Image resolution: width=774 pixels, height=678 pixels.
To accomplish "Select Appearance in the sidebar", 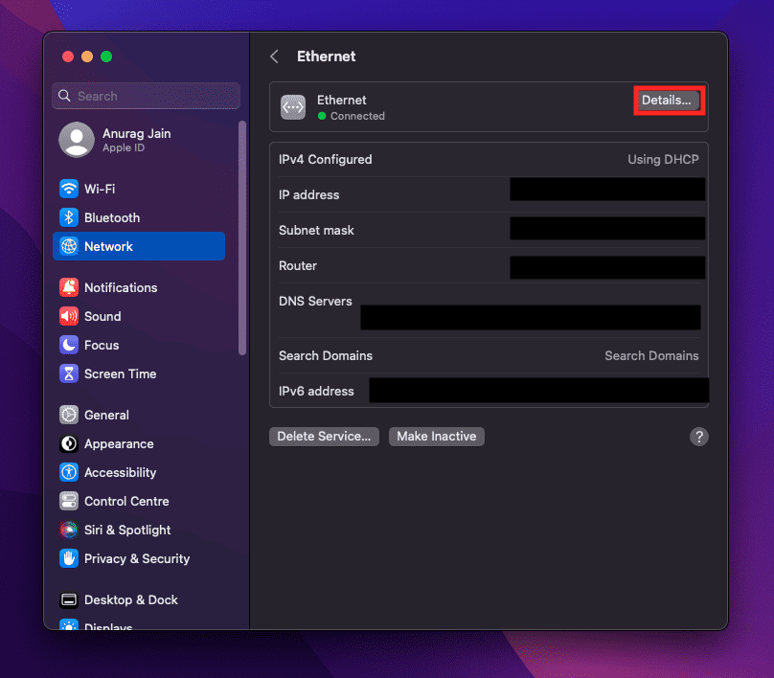I will click(x=139, y=443).
